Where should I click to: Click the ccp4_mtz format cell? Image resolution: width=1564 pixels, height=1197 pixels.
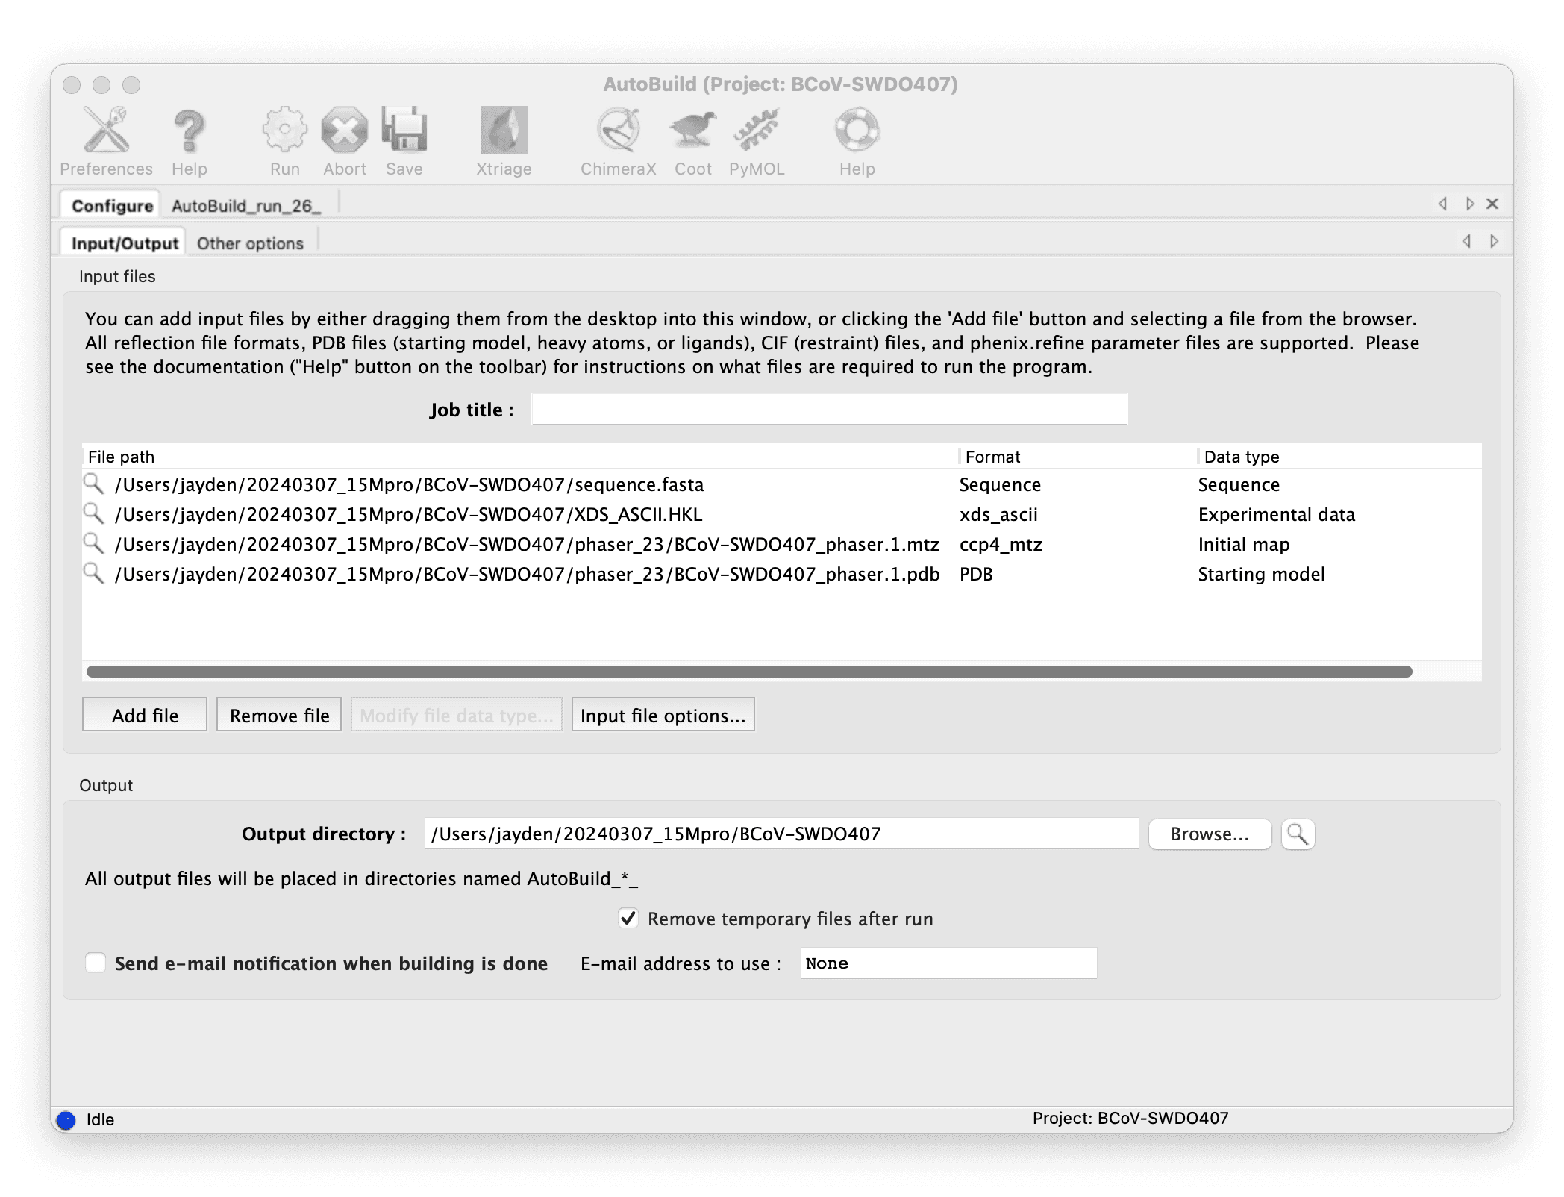click(1001, 544)
